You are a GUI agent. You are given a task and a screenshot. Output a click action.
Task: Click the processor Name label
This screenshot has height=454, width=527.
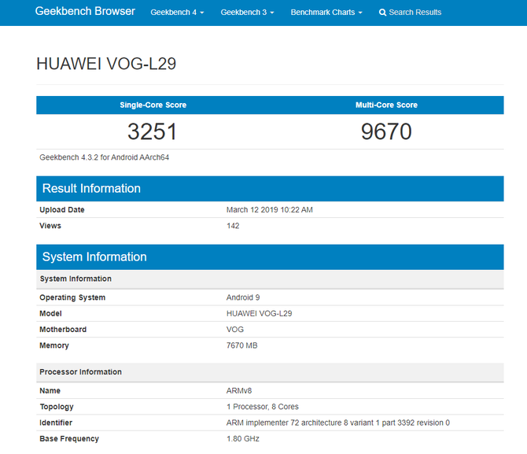50,391
